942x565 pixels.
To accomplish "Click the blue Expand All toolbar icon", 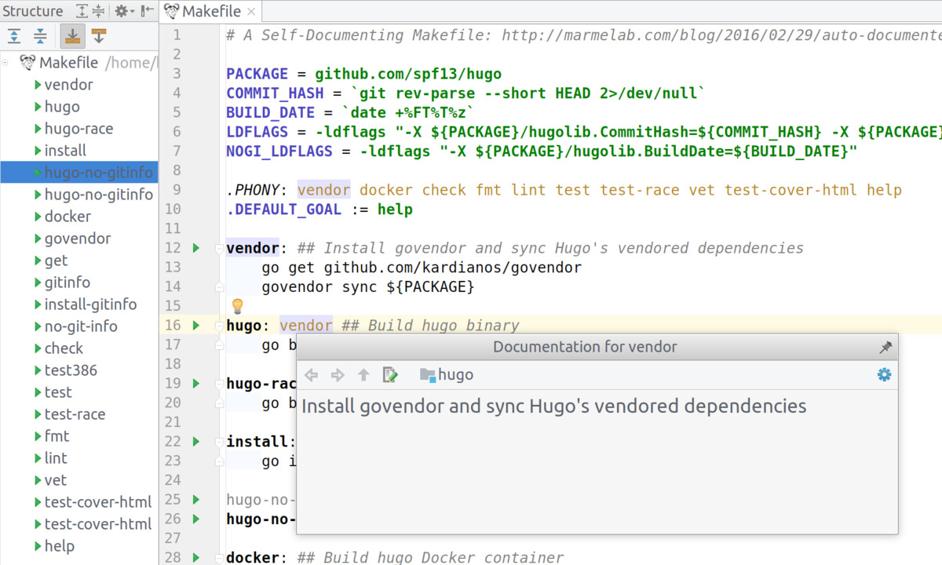I will (x=14, y=35).
